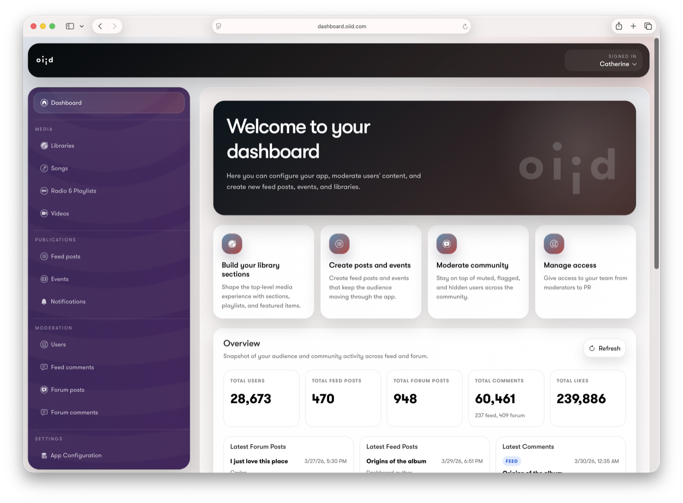The width and height of the screenshot is (683, 503).
Task: Click the oiid logo in the header
Action: [44, 60]
